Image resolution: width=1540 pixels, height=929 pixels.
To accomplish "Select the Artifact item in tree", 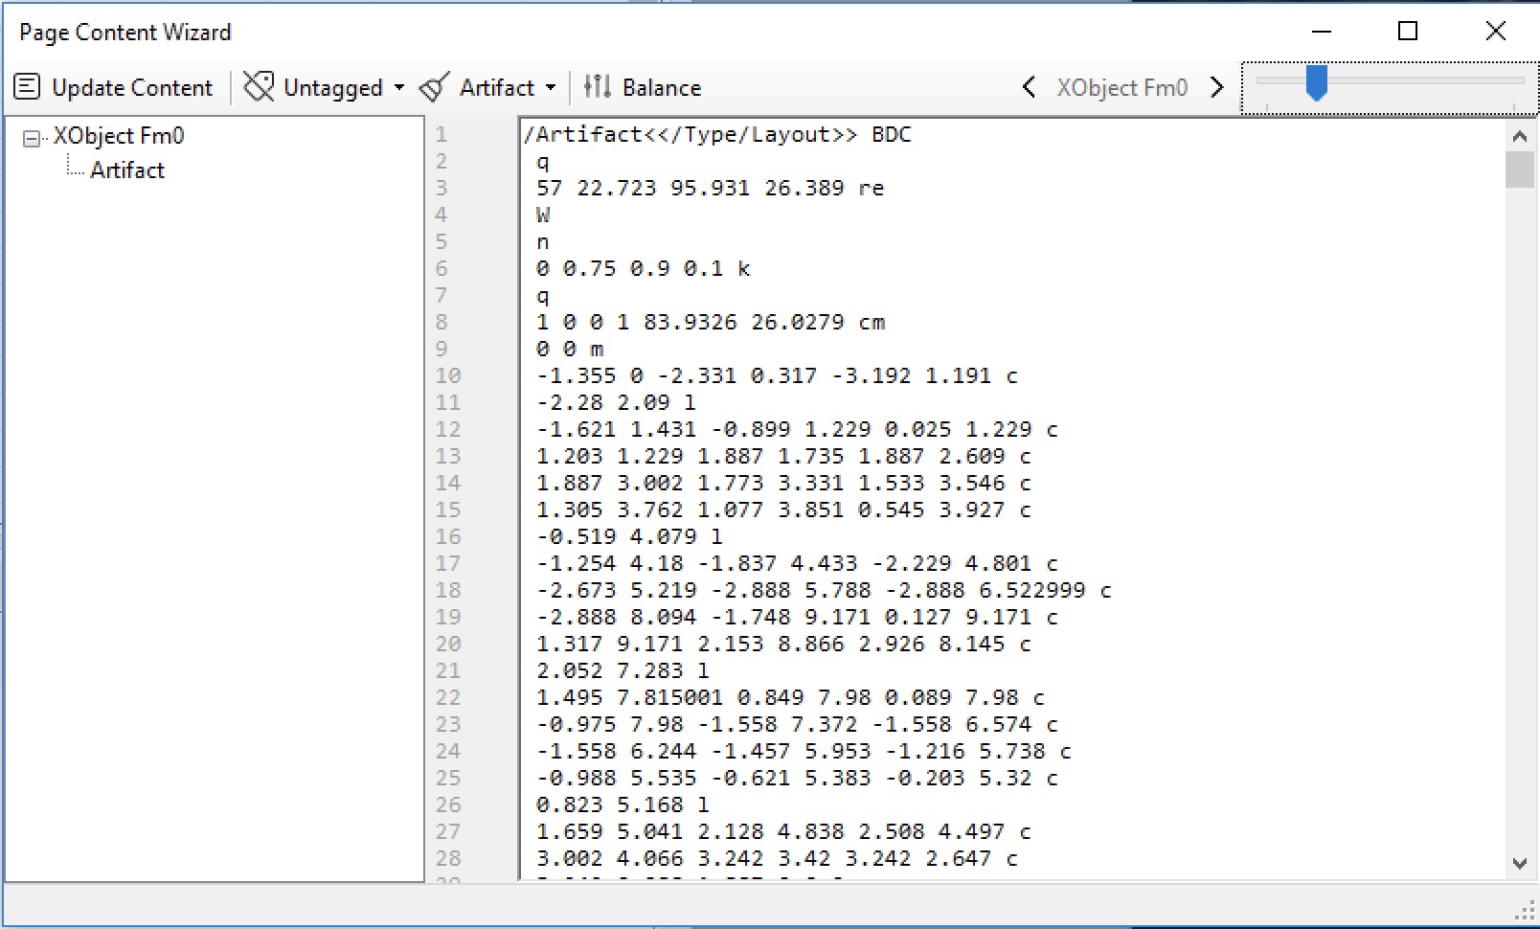I will coord(127,170).
